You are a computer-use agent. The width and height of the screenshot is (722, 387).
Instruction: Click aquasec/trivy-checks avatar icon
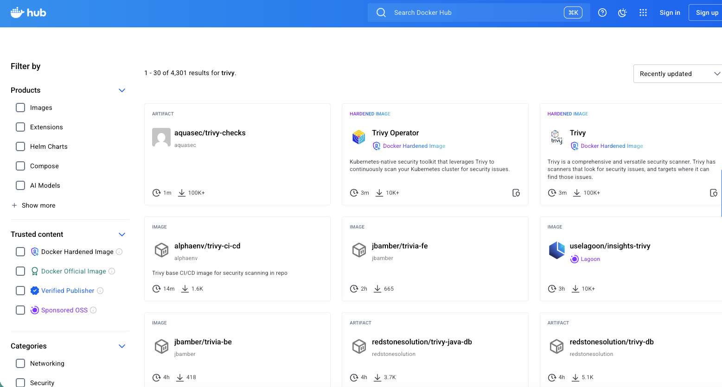pyautogui.click(x=161, y=137)
